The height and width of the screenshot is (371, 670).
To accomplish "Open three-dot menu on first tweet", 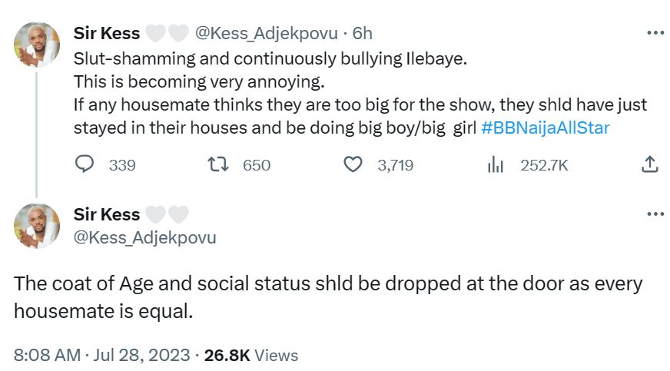I will pyautogui.click(x=655, y=33).
